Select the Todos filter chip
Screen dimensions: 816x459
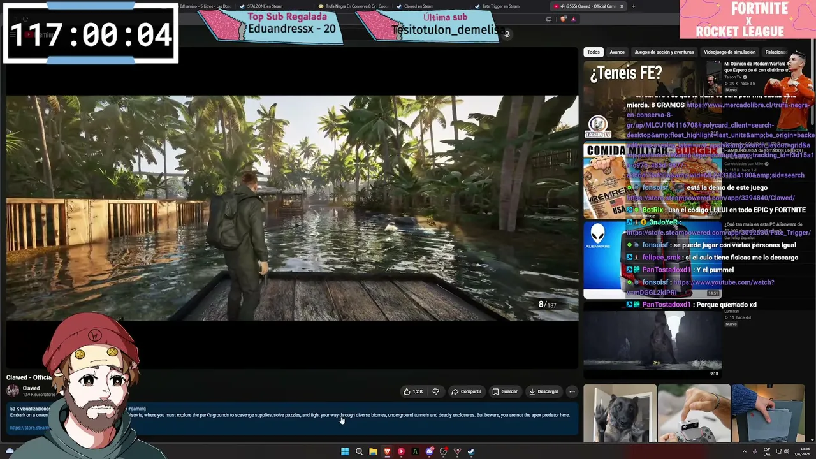pos(594,52)
